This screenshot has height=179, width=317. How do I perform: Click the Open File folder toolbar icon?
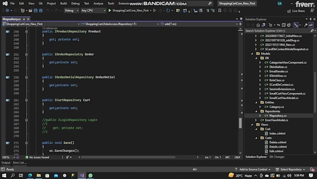coord(30,11)
